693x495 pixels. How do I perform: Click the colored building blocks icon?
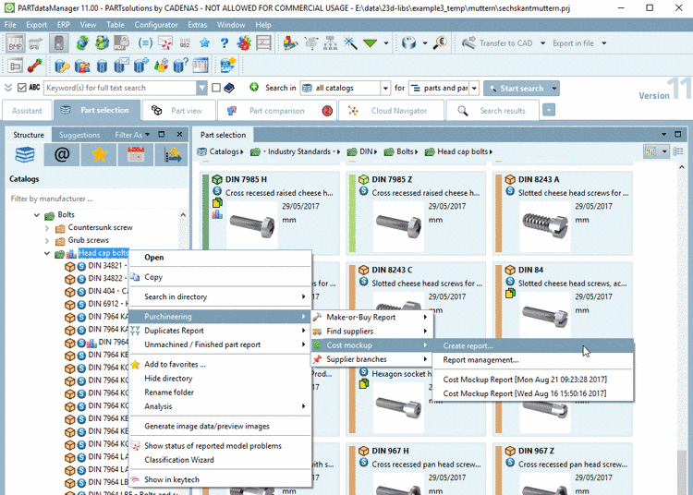click(x=290, y=42)
